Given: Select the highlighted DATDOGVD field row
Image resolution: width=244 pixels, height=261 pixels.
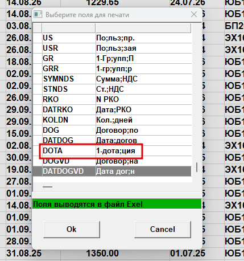Looking at the screenshot, I should point(112,172).
